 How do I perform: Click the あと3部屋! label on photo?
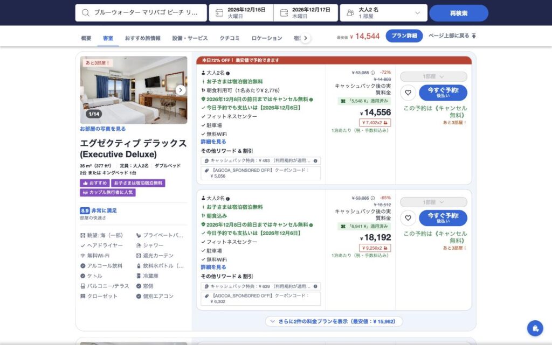98,63
